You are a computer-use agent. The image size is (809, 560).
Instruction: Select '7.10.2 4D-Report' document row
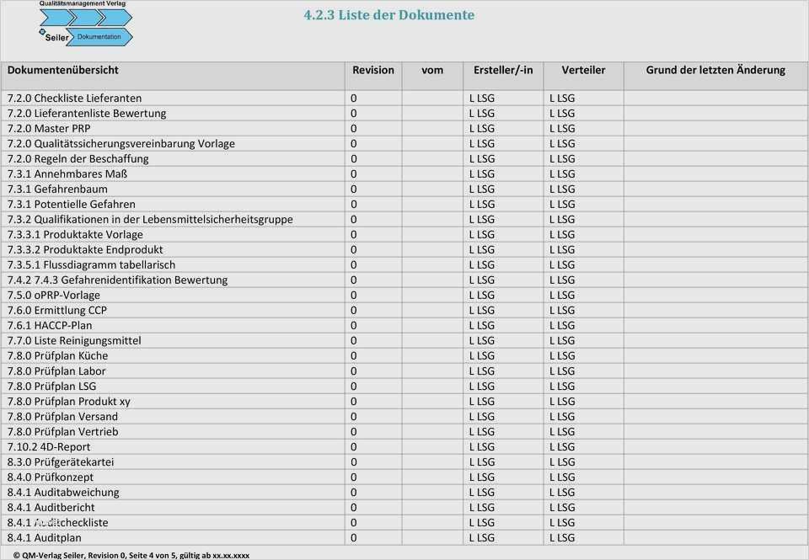49,447
